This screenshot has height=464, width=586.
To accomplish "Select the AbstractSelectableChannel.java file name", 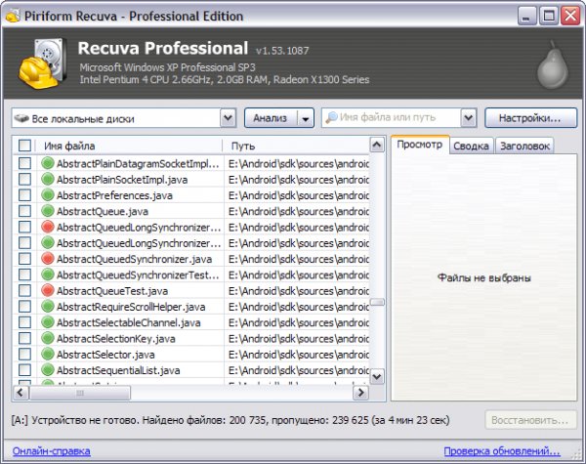I will (129, 322).
